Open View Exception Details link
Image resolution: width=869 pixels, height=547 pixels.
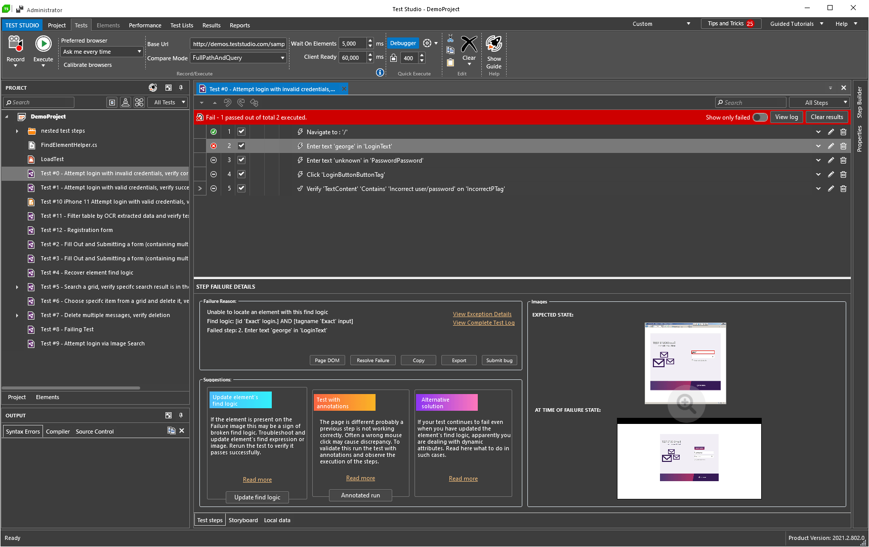[482, 314]
